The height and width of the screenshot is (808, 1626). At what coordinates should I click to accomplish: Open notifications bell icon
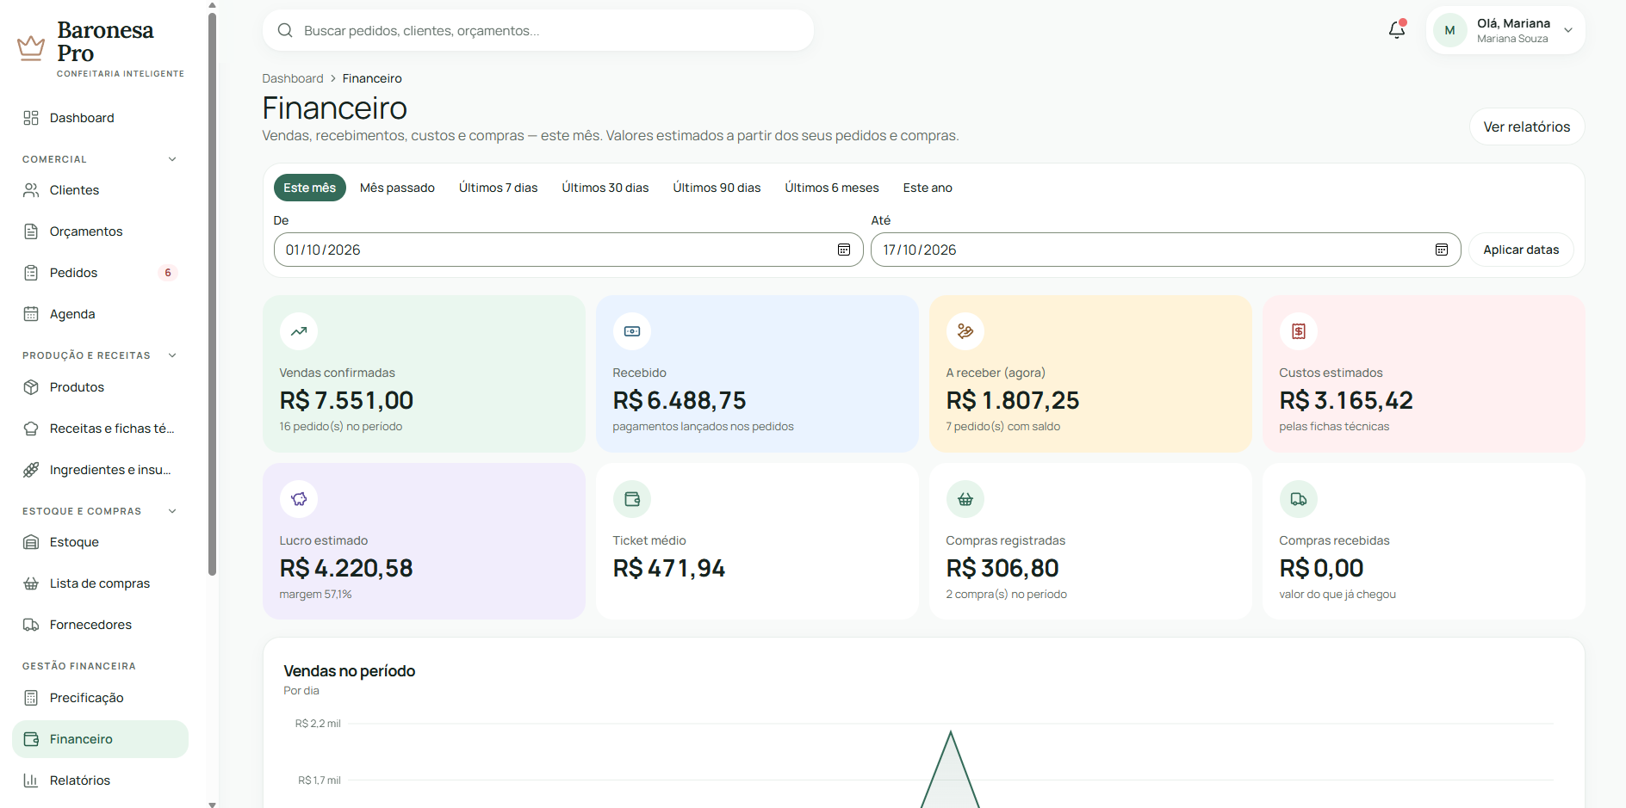[1396, 30]
